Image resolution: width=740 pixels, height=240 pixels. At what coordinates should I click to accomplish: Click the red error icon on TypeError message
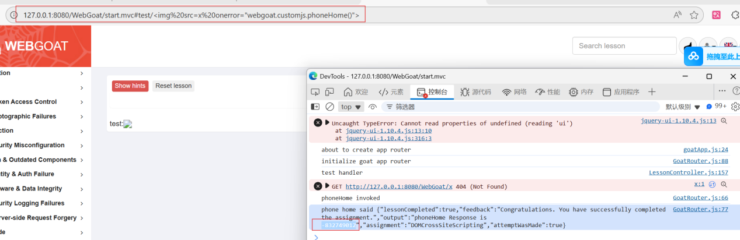tap(318, 122)
